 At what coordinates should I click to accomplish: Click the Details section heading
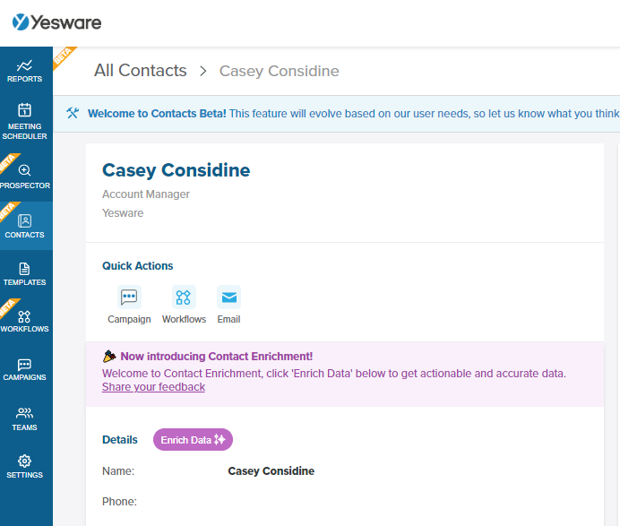pos(120,440)
